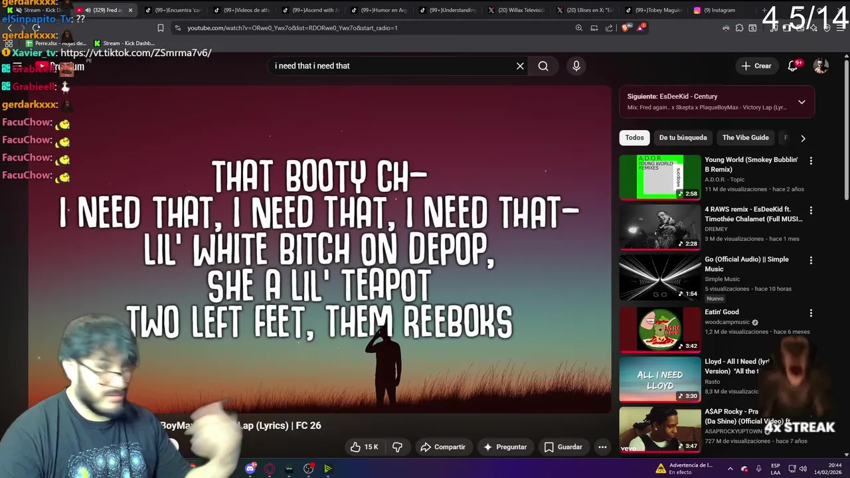Open the taskbar volume speaker icon
This screenshot has height=478, width=850.
803,469
